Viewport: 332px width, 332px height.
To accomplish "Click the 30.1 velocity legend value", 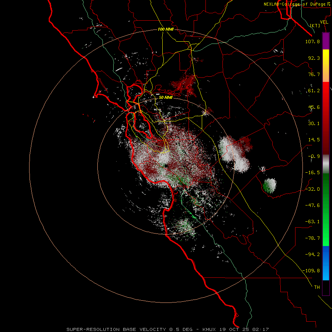I will click(x=314, y=124).
